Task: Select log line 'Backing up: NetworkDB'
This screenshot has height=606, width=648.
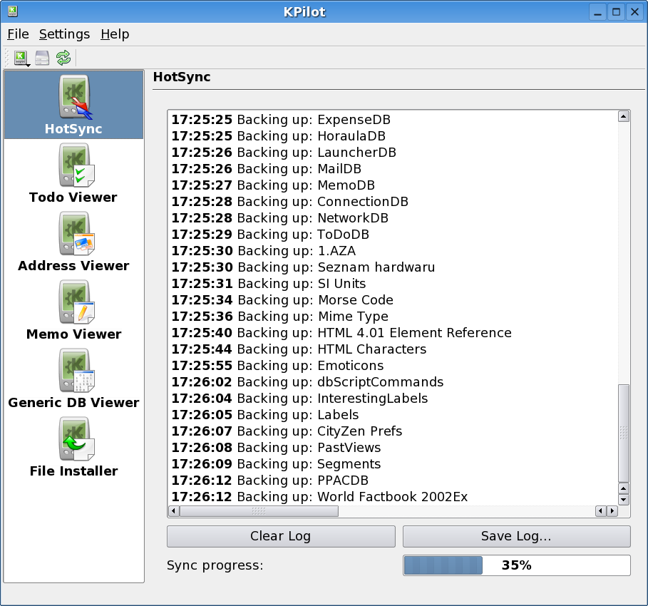Action: (x=279, y=218)
